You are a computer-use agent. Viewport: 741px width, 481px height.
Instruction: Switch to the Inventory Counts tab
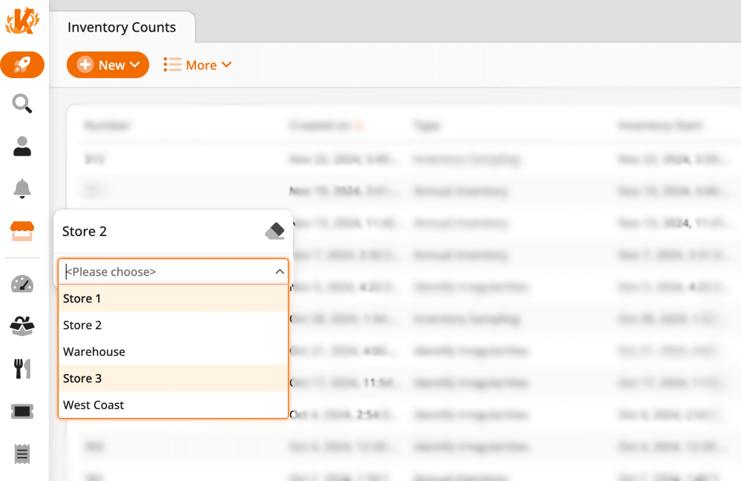point(122,27)
